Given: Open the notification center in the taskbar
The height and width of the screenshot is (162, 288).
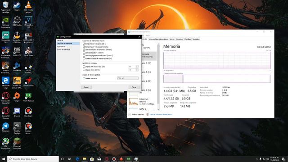Looking at the screenshot, I should pyautogui.click(x=283, y=159).
